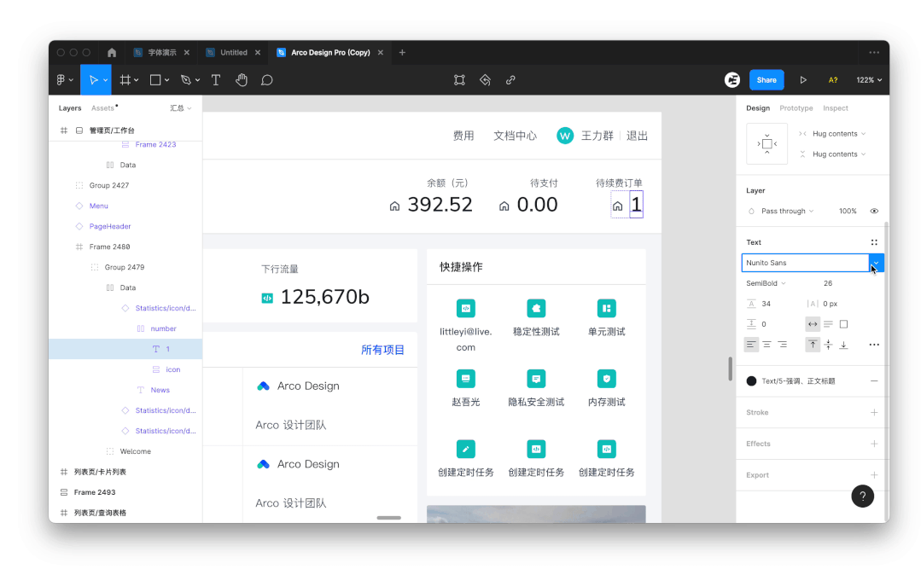Click the present play button

(x=803, y=80)
